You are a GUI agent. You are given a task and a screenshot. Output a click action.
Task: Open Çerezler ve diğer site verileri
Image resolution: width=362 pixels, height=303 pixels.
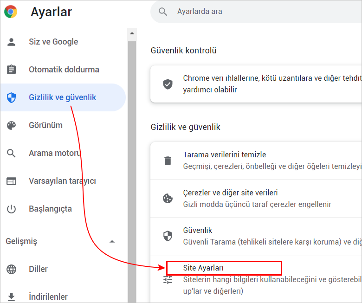[256, 199]
